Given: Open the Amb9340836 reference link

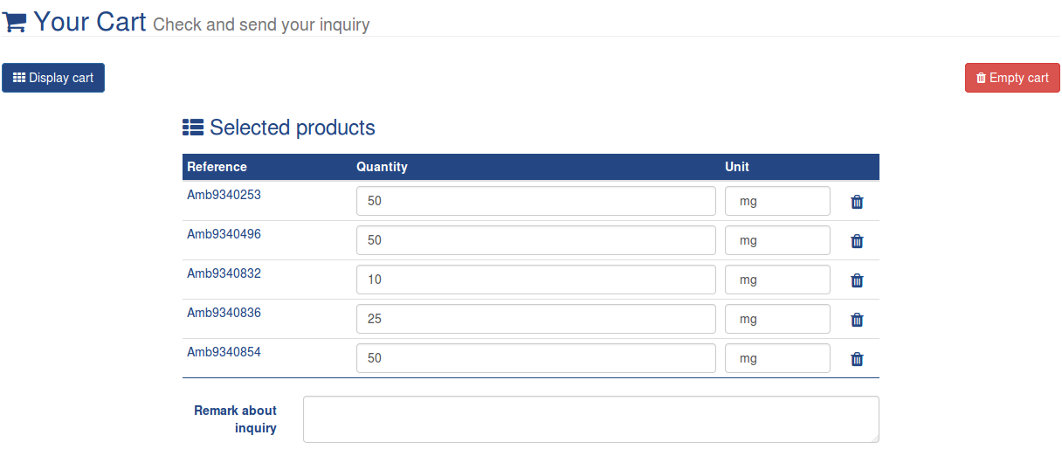Looking at the screenshot, I should point(224,313).
